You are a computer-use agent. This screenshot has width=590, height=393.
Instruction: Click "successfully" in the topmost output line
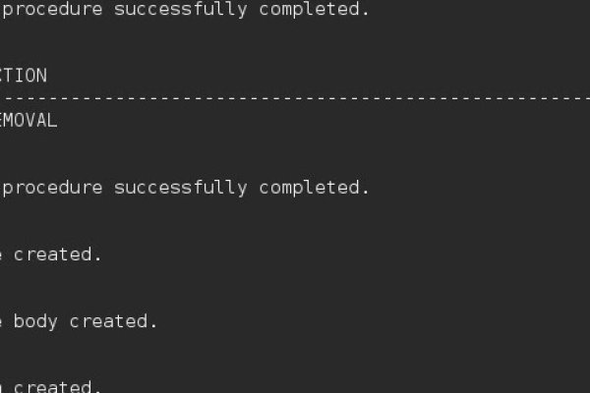pos(181,11)
